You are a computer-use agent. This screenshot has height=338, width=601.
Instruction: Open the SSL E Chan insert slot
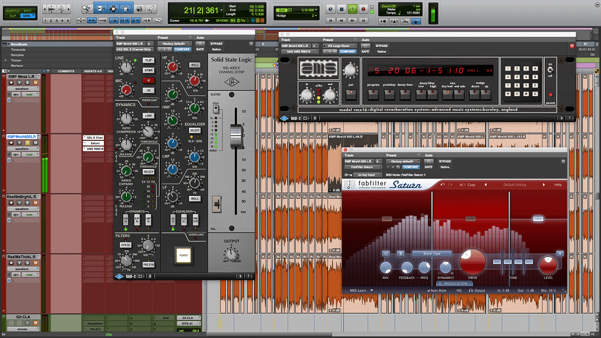pyautogui.click(x=94, y=137)
